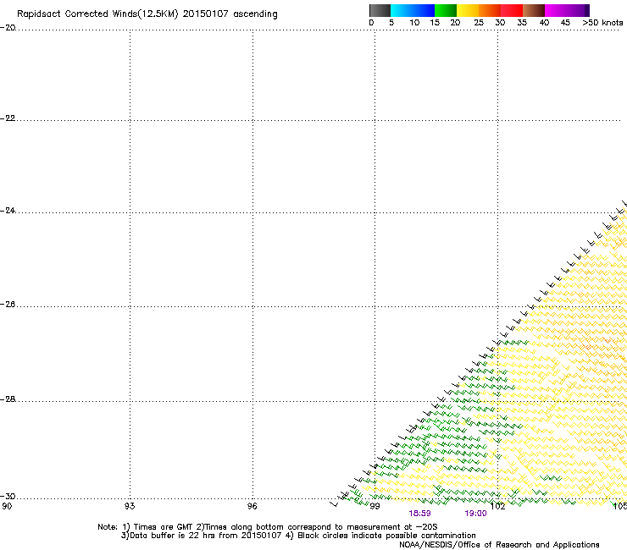Image resolution: width=627 pixels, height=550 pixels.
Task: Click the yellow 20-25 knots color band
Action: click(x=468, y=10)
